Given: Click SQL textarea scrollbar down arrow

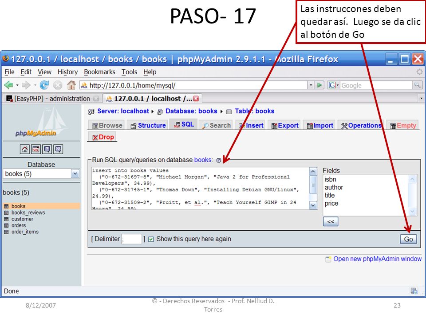Looking at the screenshot, I should point(313,205).
